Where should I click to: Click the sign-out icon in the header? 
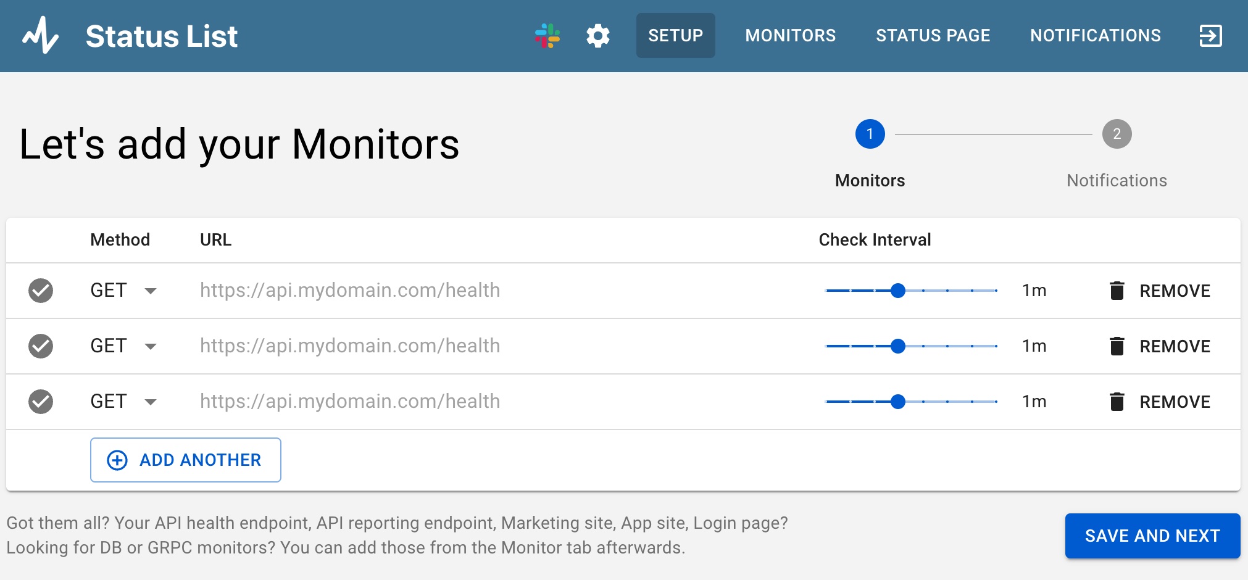[1211, 35]
